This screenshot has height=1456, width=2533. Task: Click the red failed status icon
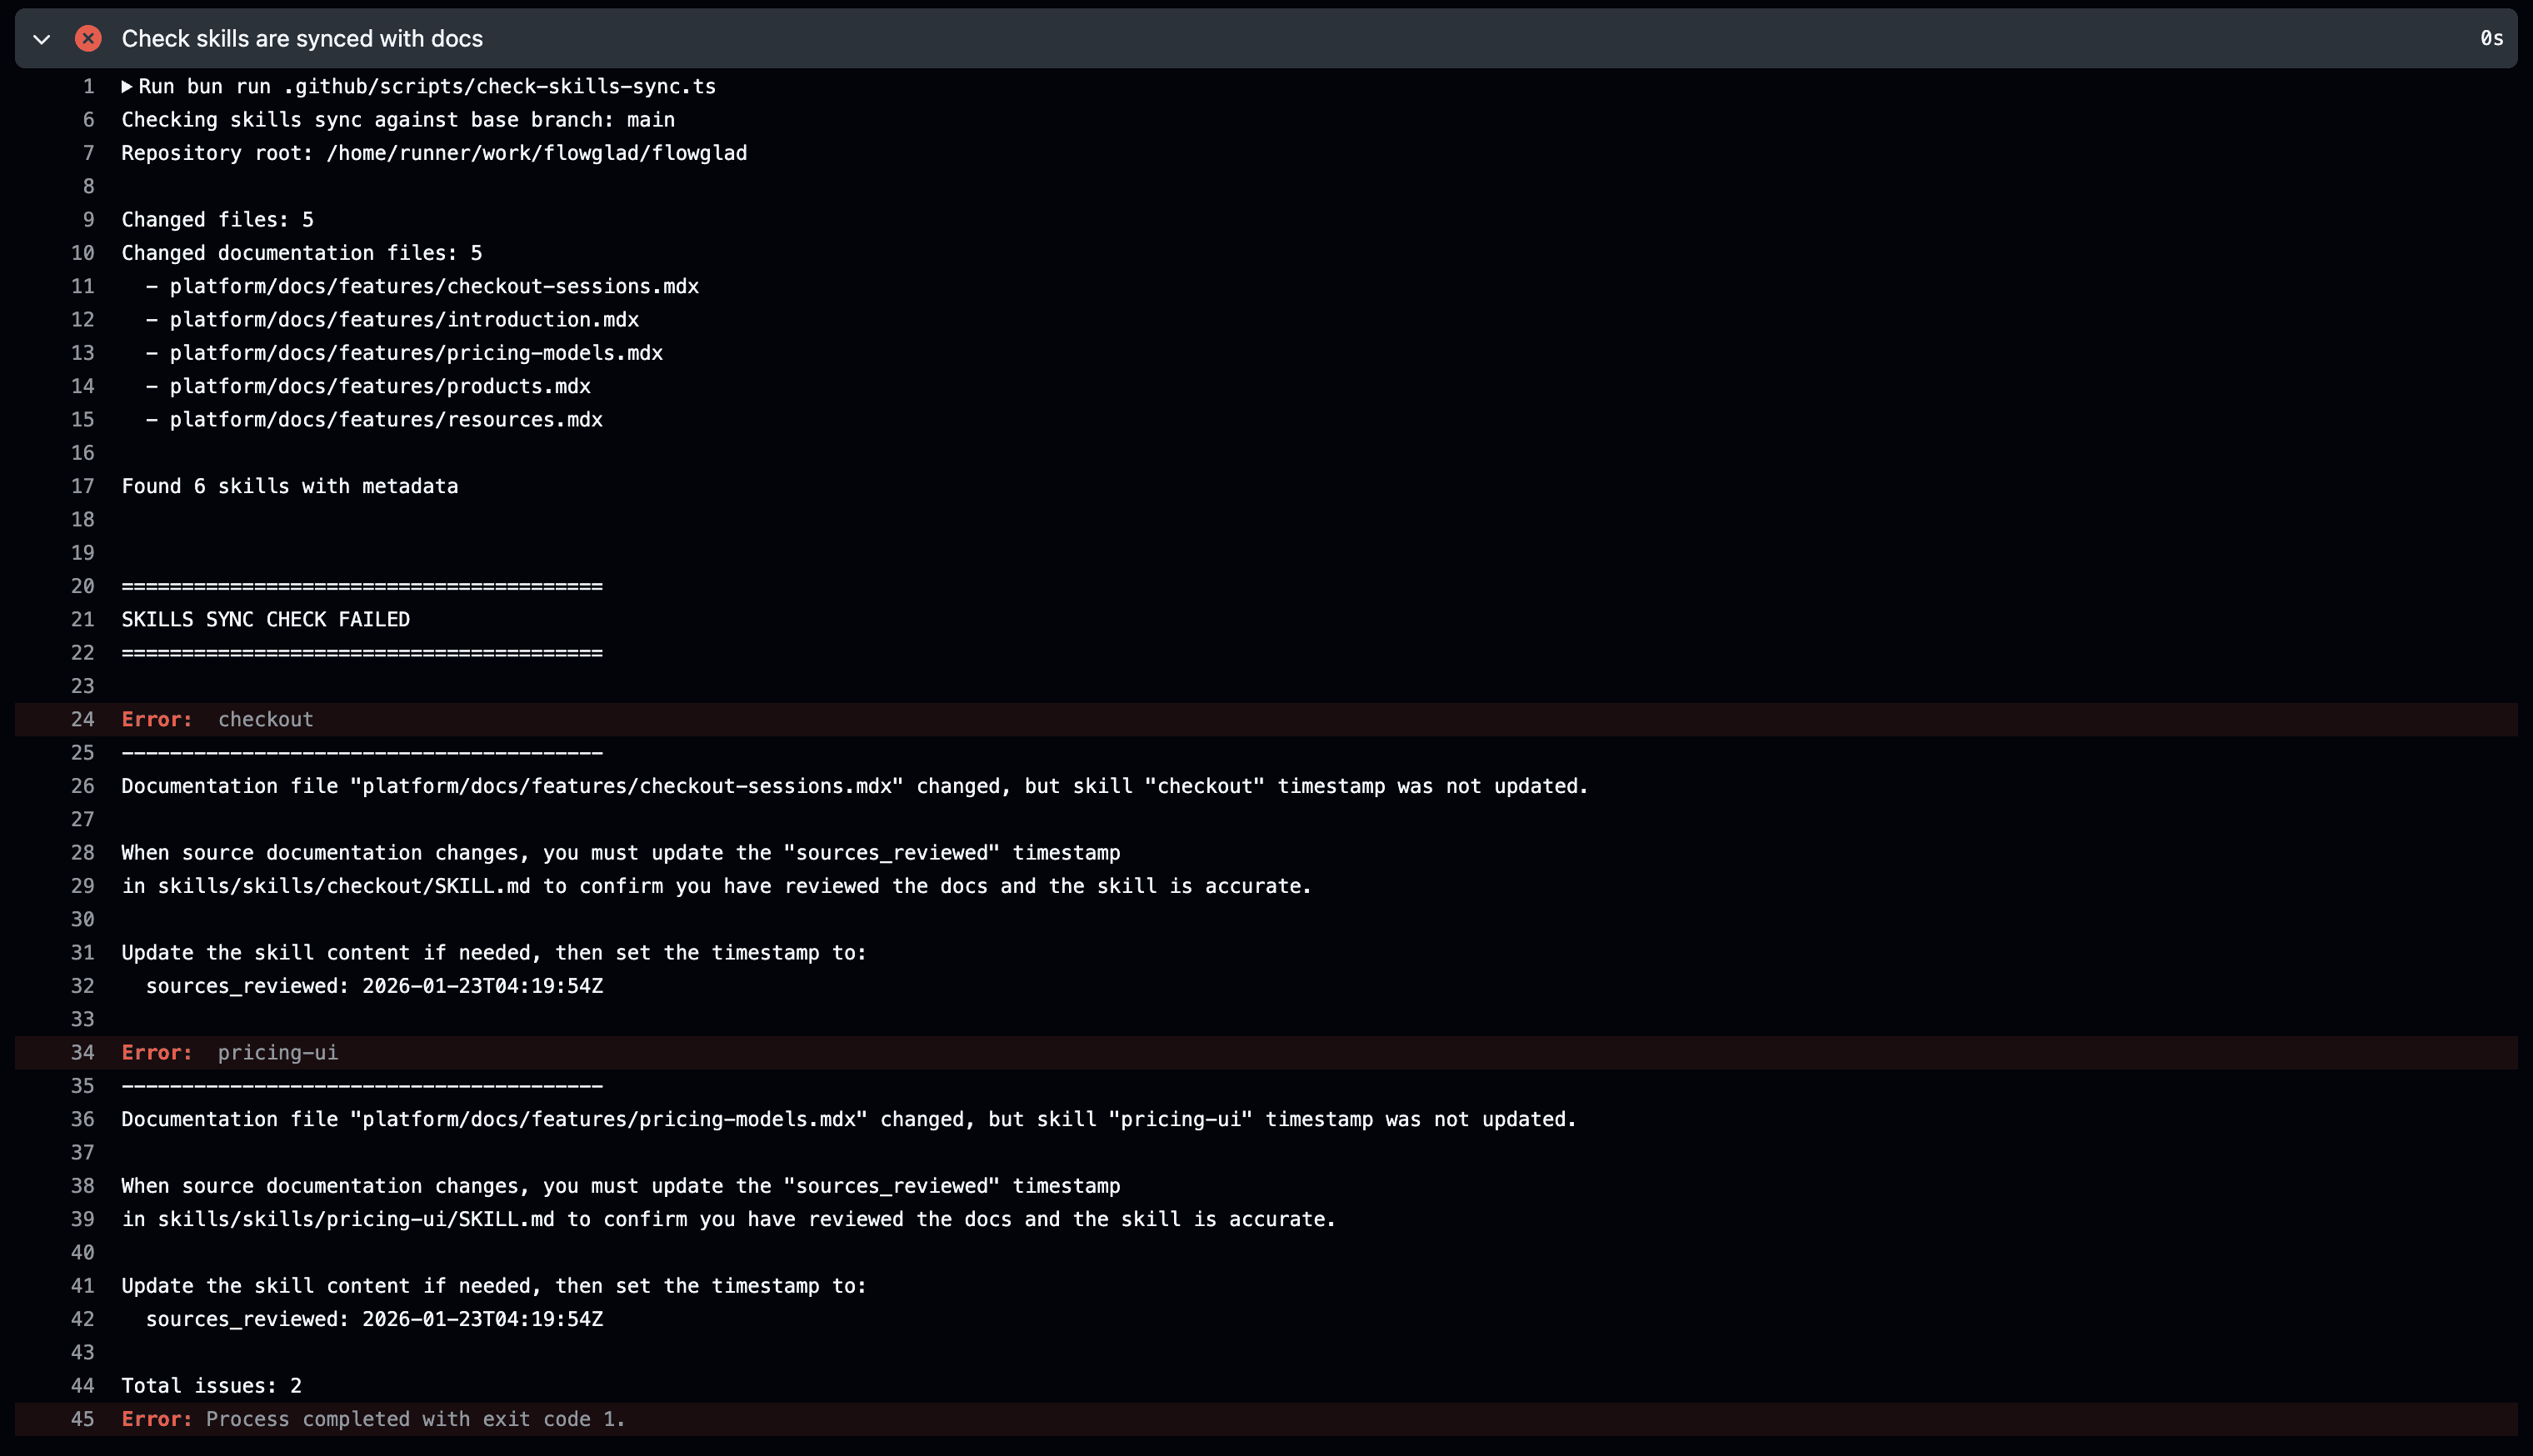click(88, 39)
